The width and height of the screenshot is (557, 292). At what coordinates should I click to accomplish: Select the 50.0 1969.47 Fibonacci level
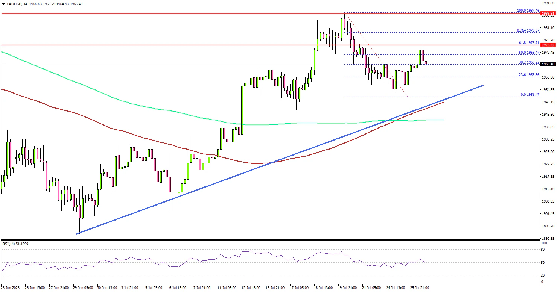pyautogui.click(x=528, y=53)
